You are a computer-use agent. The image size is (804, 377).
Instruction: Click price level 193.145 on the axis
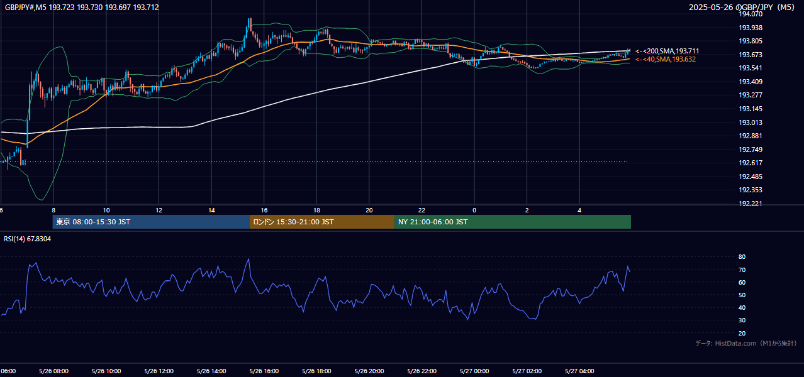coord(750,109)
